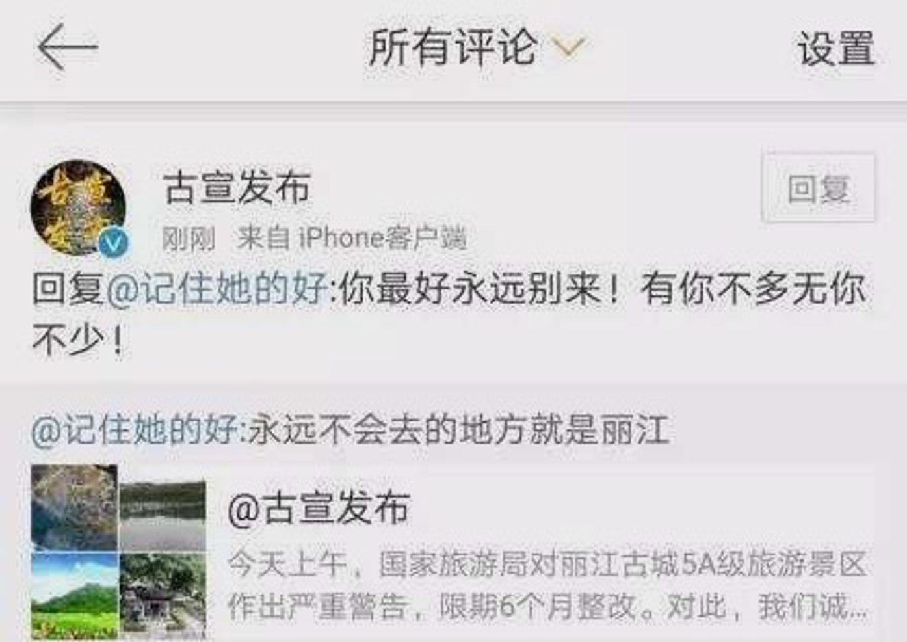Select the 所有评论 title filter
Image resolution: width=907 pixels, height=642 pixels.
[453, 47]
